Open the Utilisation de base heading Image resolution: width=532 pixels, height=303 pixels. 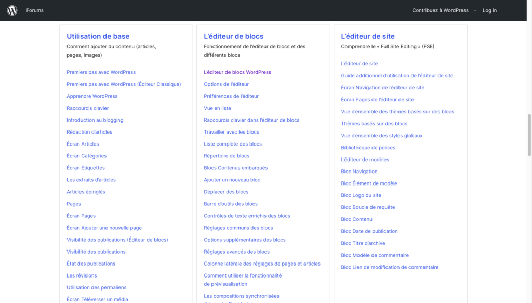click(98, 36)
